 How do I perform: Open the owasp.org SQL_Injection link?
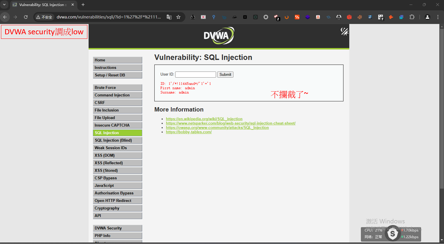pos(217,128)
